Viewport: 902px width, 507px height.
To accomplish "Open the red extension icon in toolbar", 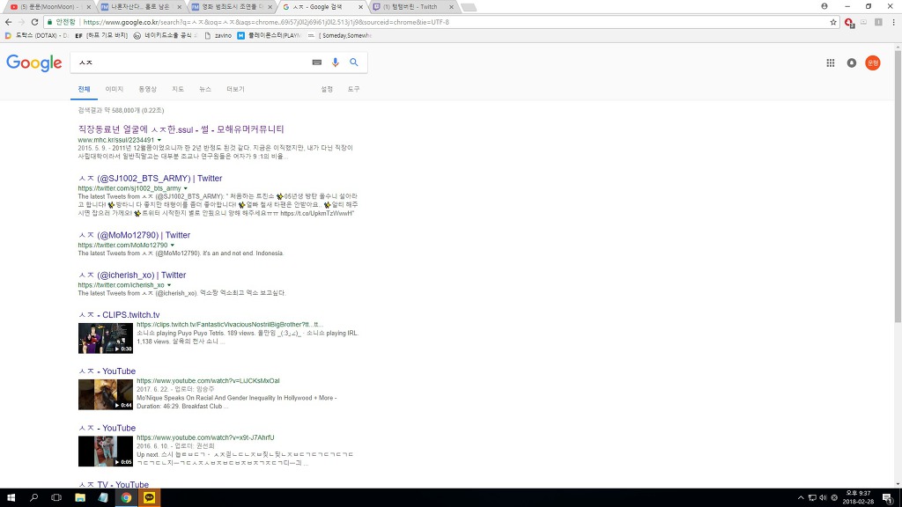I will (x=848, y=22).
